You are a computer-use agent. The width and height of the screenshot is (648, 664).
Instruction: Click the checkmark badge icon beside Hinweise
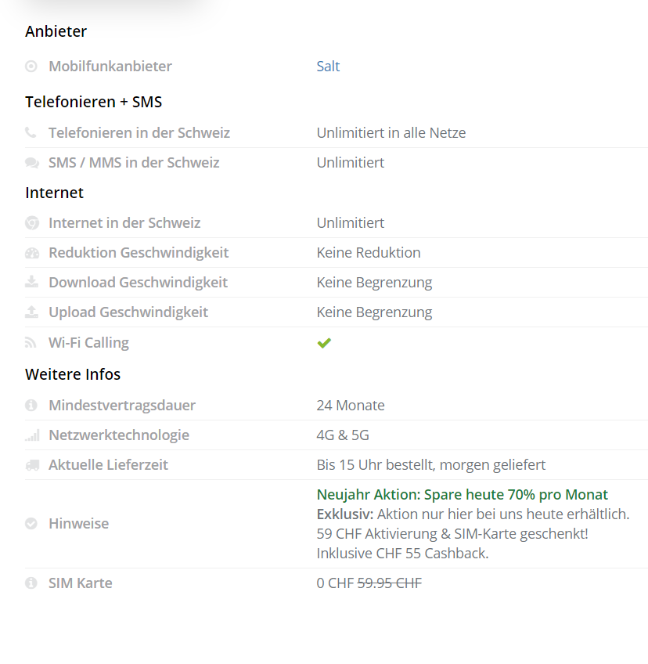[x=31, y=524]
